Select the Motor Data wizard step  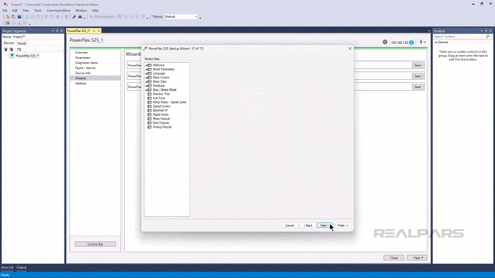click(x=159, y=81)
